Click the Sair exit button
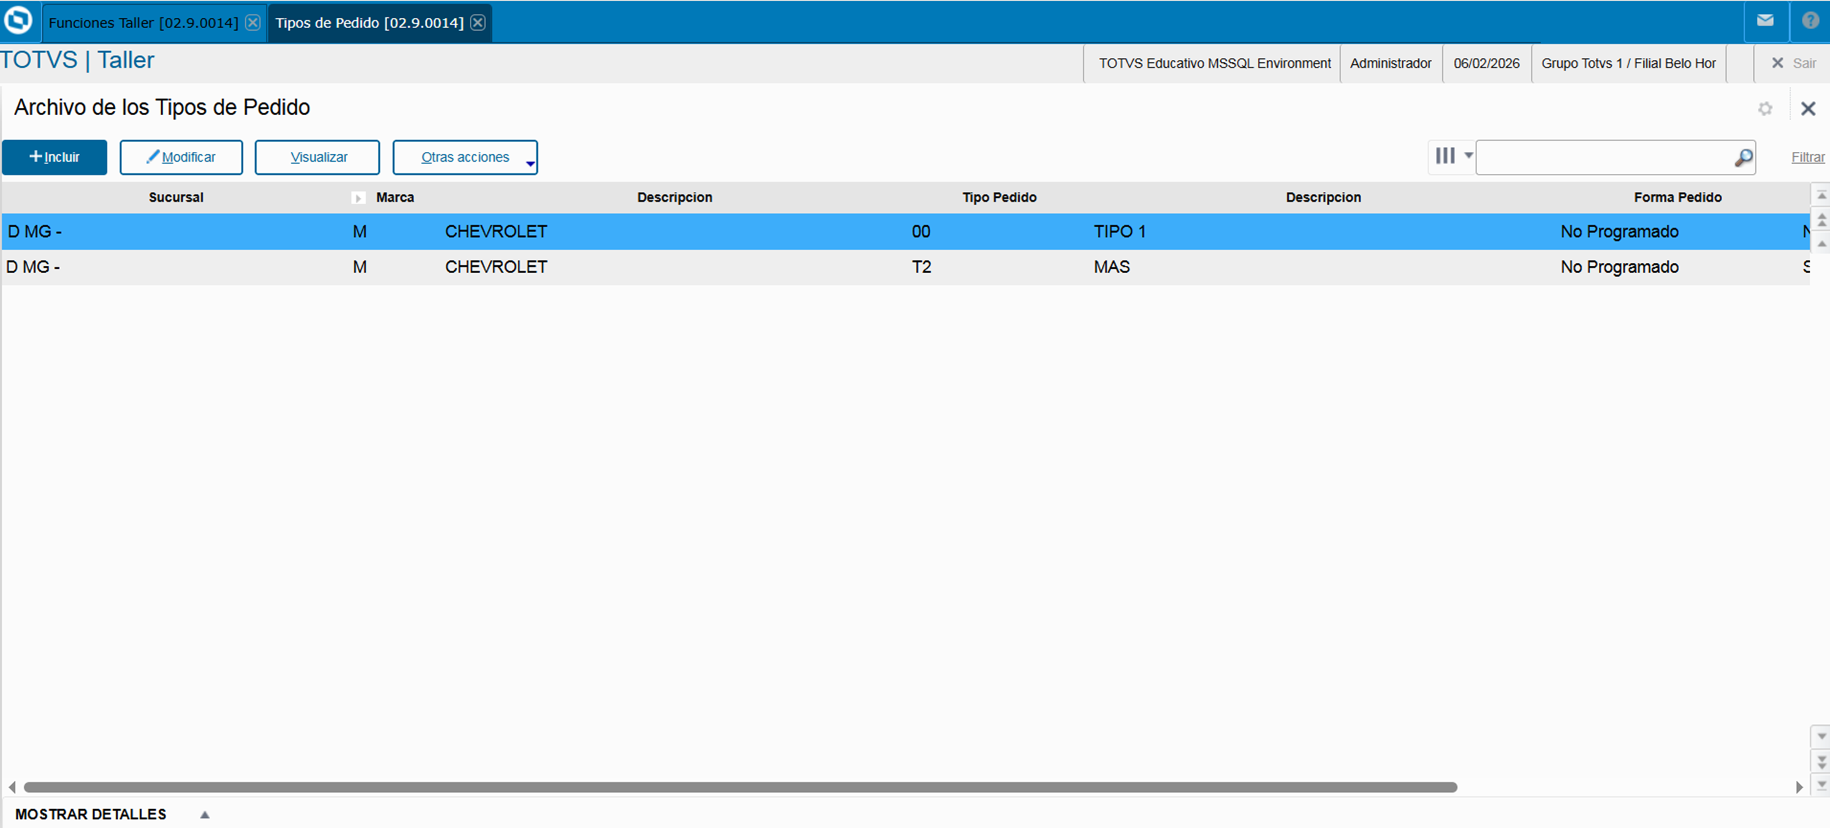Image resolution: width=1830 pixels, height=828 pixels. 1794,63
